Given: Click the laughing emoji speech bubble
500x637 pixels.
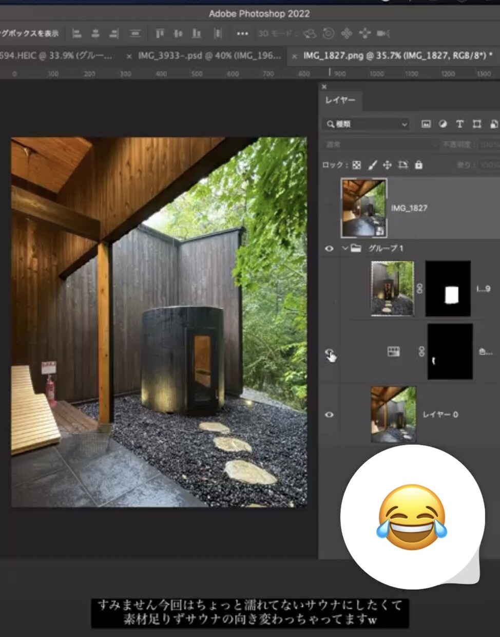Looking at the screenshot, I should 412,516.
